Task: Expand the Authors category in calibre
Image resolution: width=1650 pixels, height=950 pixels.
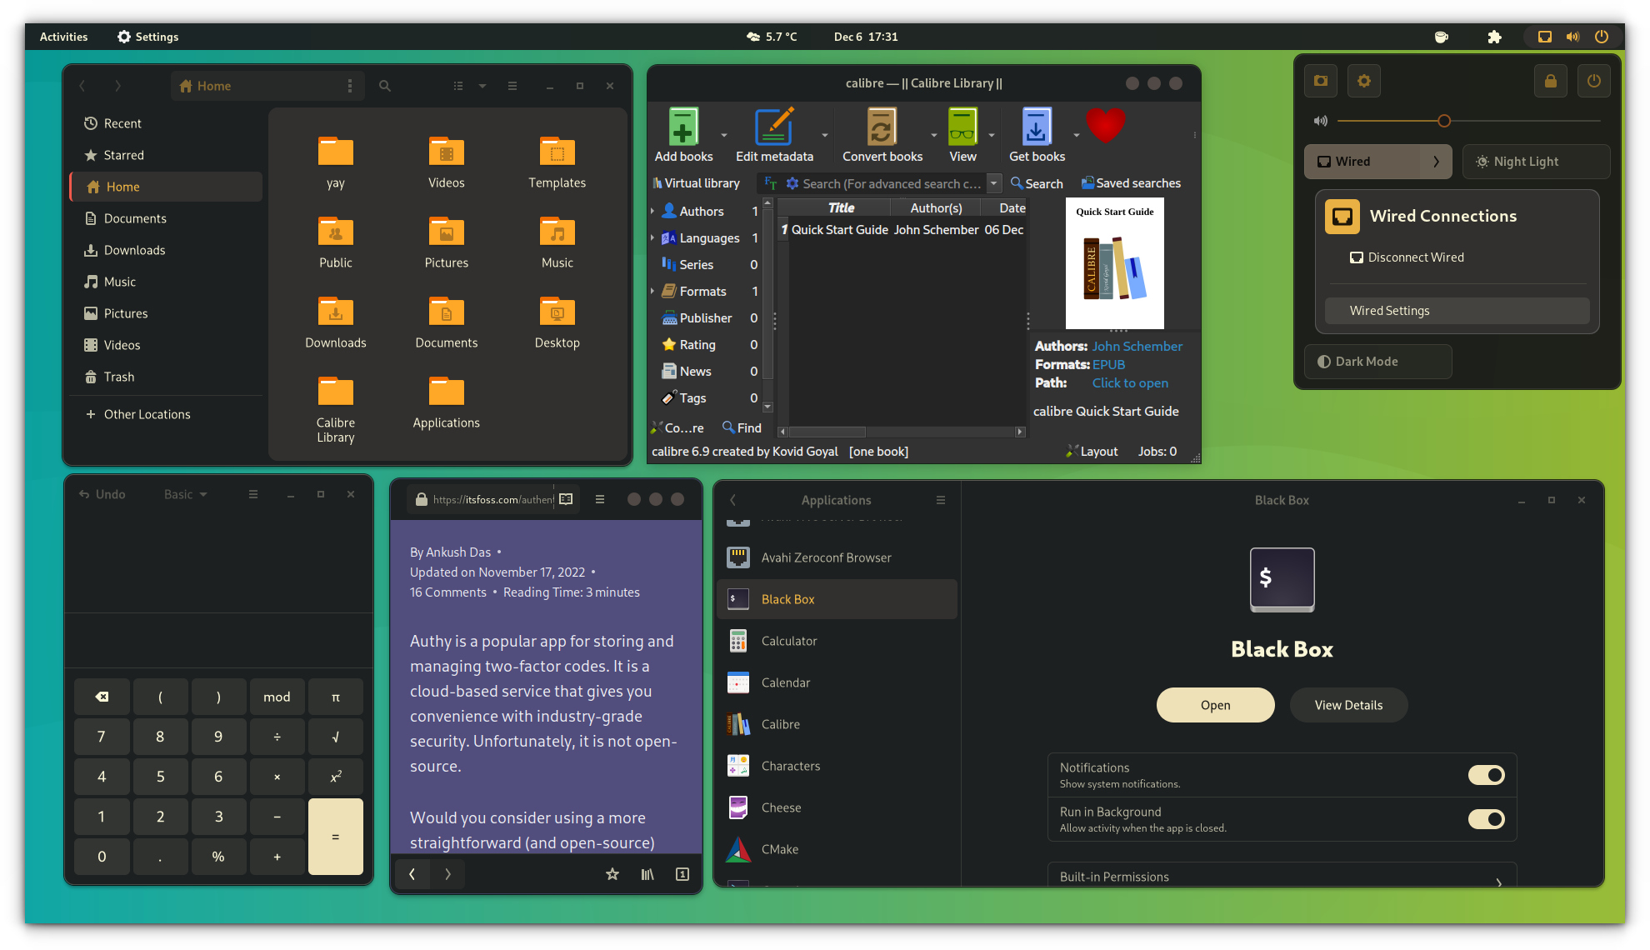Action: (x=652, y=212)
